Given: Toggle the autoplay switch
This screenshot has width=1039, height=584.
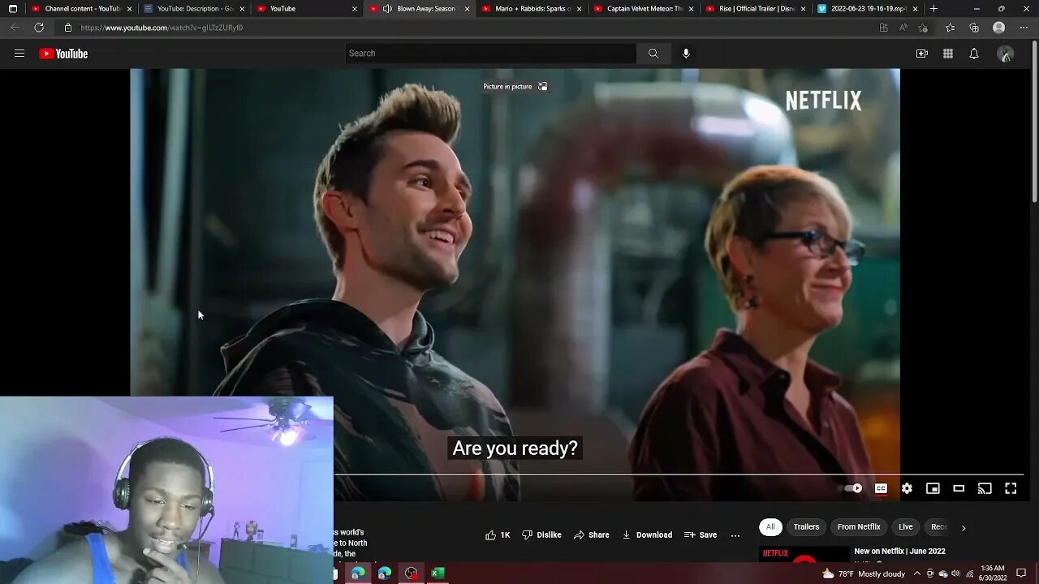Looking at the screenshot, I should (853, 488).
